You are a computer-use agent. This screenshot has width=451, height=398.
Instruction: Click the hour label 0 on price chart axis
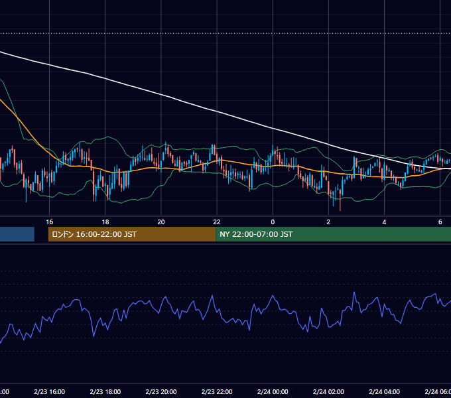[x=273, y=222]
